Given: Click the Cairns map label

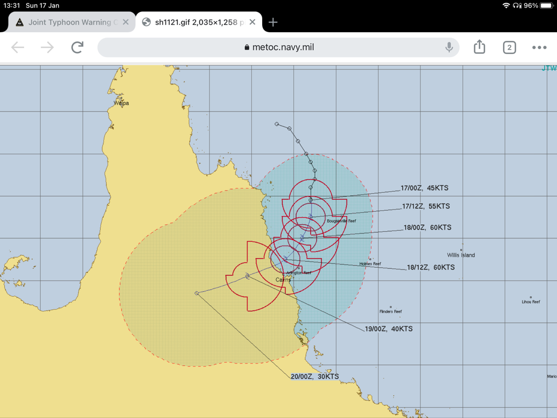Looking at the screenshot, I should 283,280.
